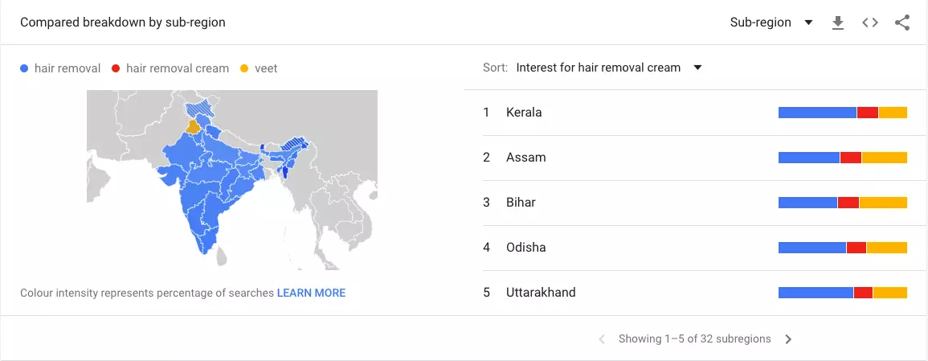
Task: Open the Sub-region dropdown
Action: [771, 23]
